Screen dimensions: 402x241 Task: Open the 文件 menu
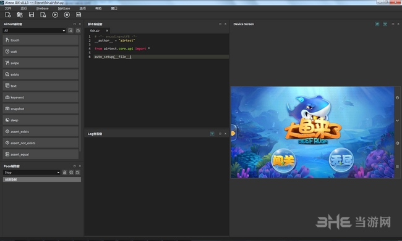coord(8,9)
